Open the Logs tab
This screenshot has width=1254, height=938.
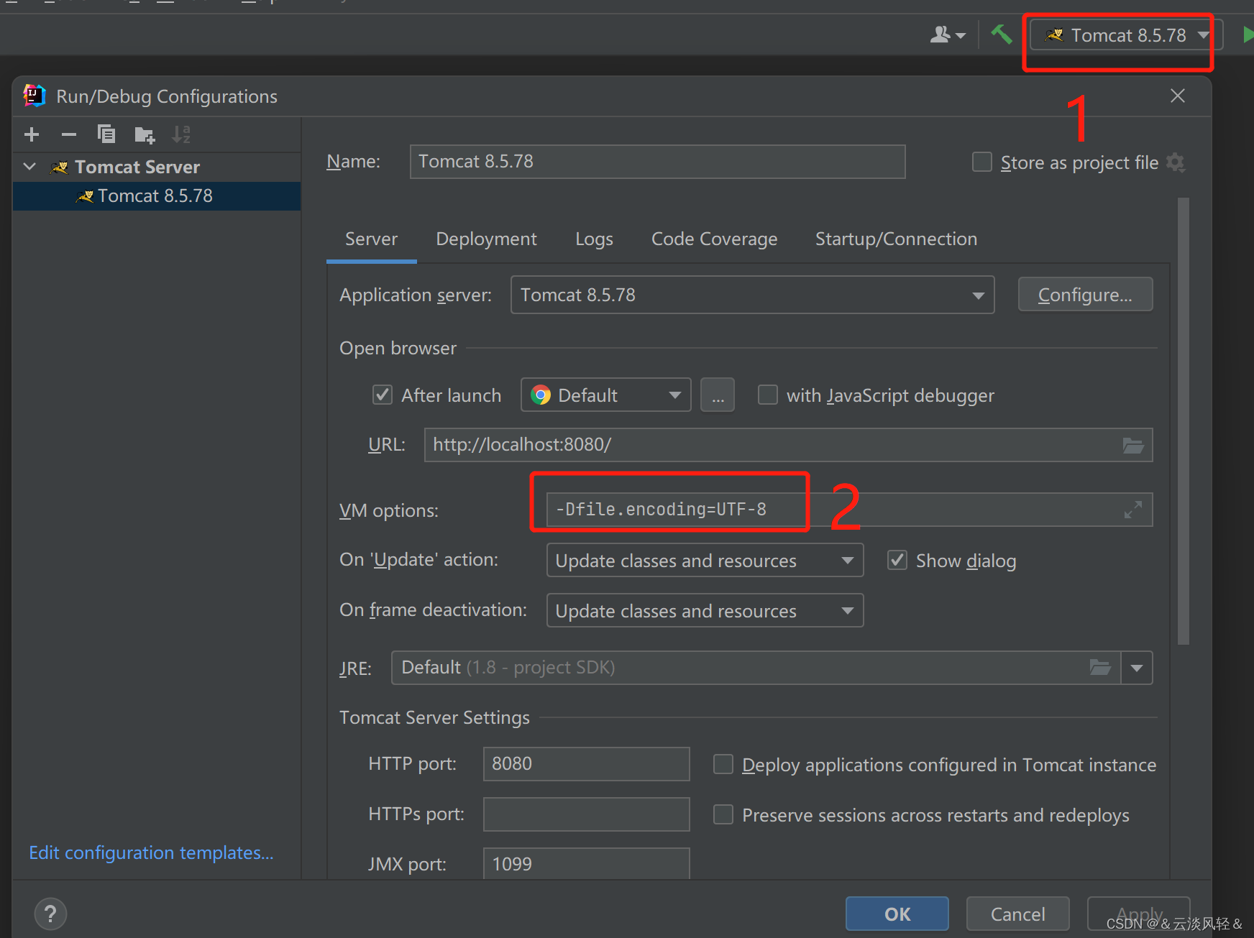[x=594, y=239]
